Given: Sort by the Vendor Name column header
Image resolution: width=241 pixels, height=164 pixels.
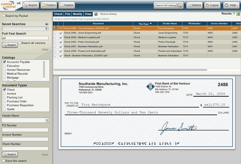Looking at the screenshot, I should click(170, 24).
